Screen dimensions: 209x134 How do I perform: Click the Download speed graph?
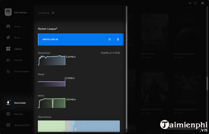coord(51,60)
